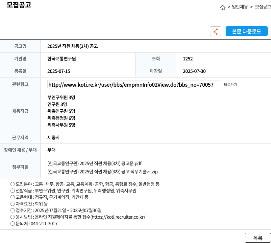
Task: Click 위촉행정원 6명 entry
Action: coord(61,118)
